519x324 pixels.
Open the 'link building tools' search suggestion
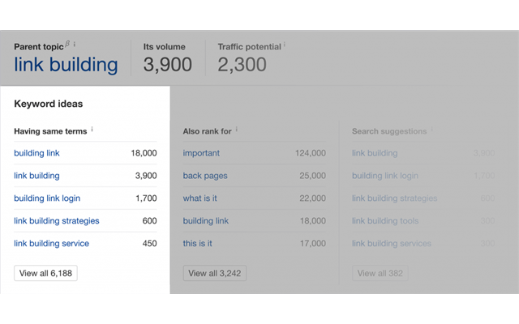pyautogui.click(x=385, y=221)
